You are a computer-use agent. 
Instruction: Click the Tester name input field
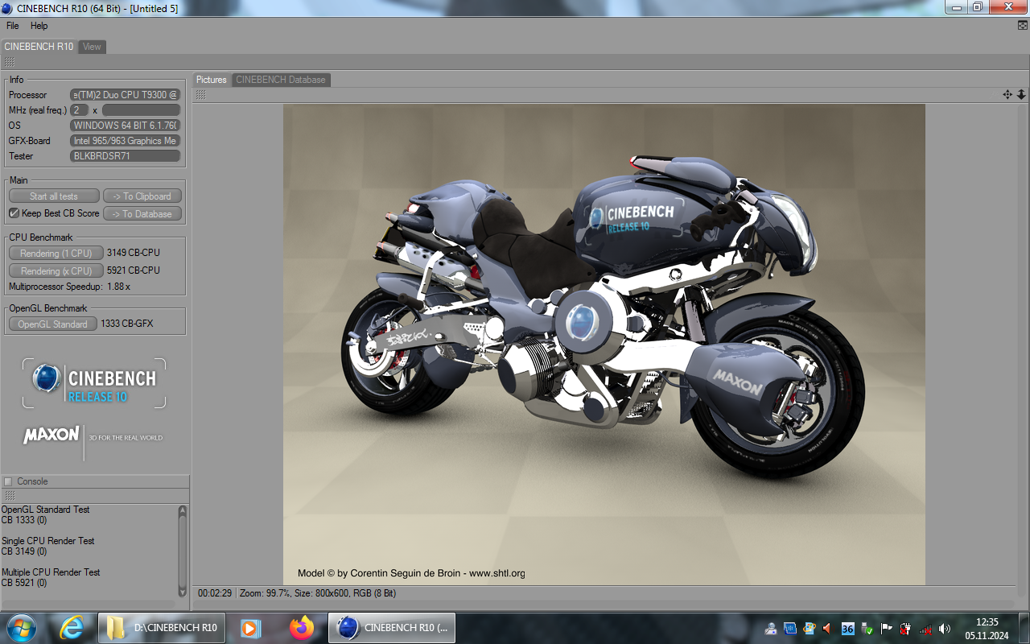click(x=125, y=156)
